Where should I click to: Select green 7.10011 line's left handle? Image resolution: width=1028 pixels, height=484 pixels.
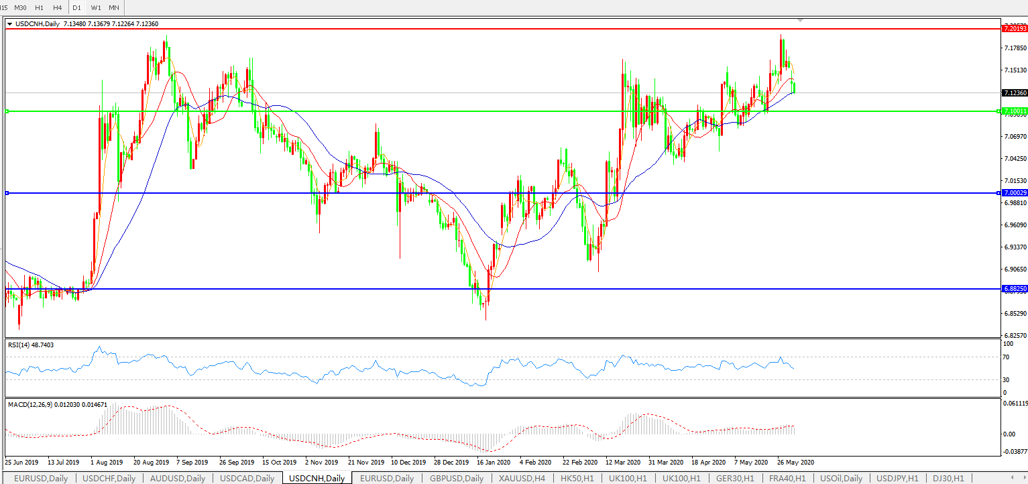[x=7, y=111]
